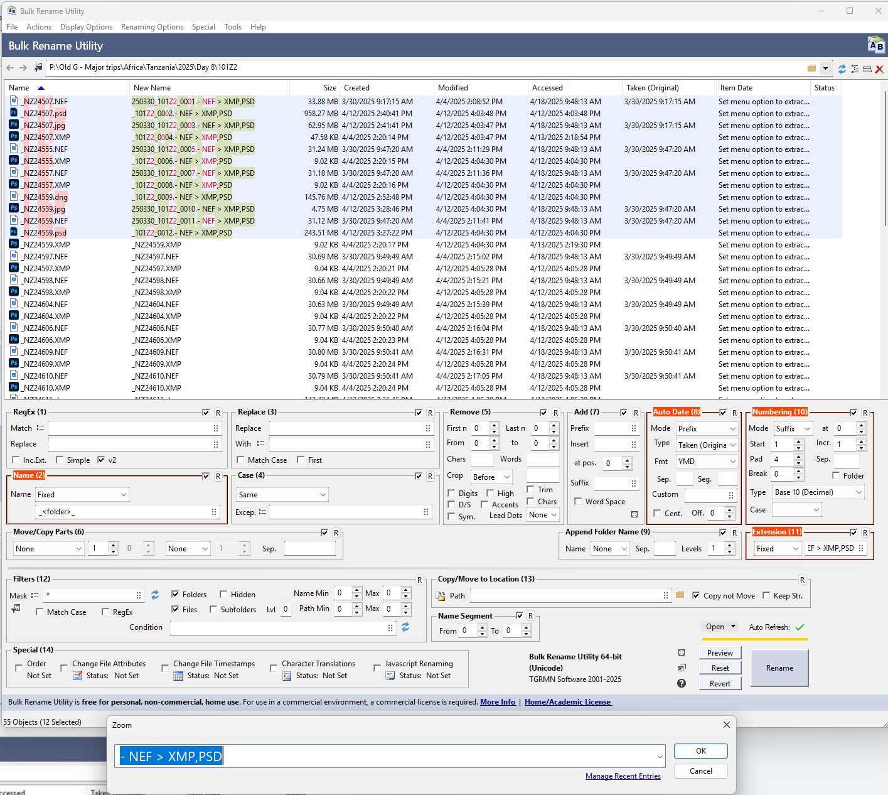Disable the Auto Date (8) panel checkbox
This screenshot has width=888, height=795.
pyautogui.click(x=723, y=413)
